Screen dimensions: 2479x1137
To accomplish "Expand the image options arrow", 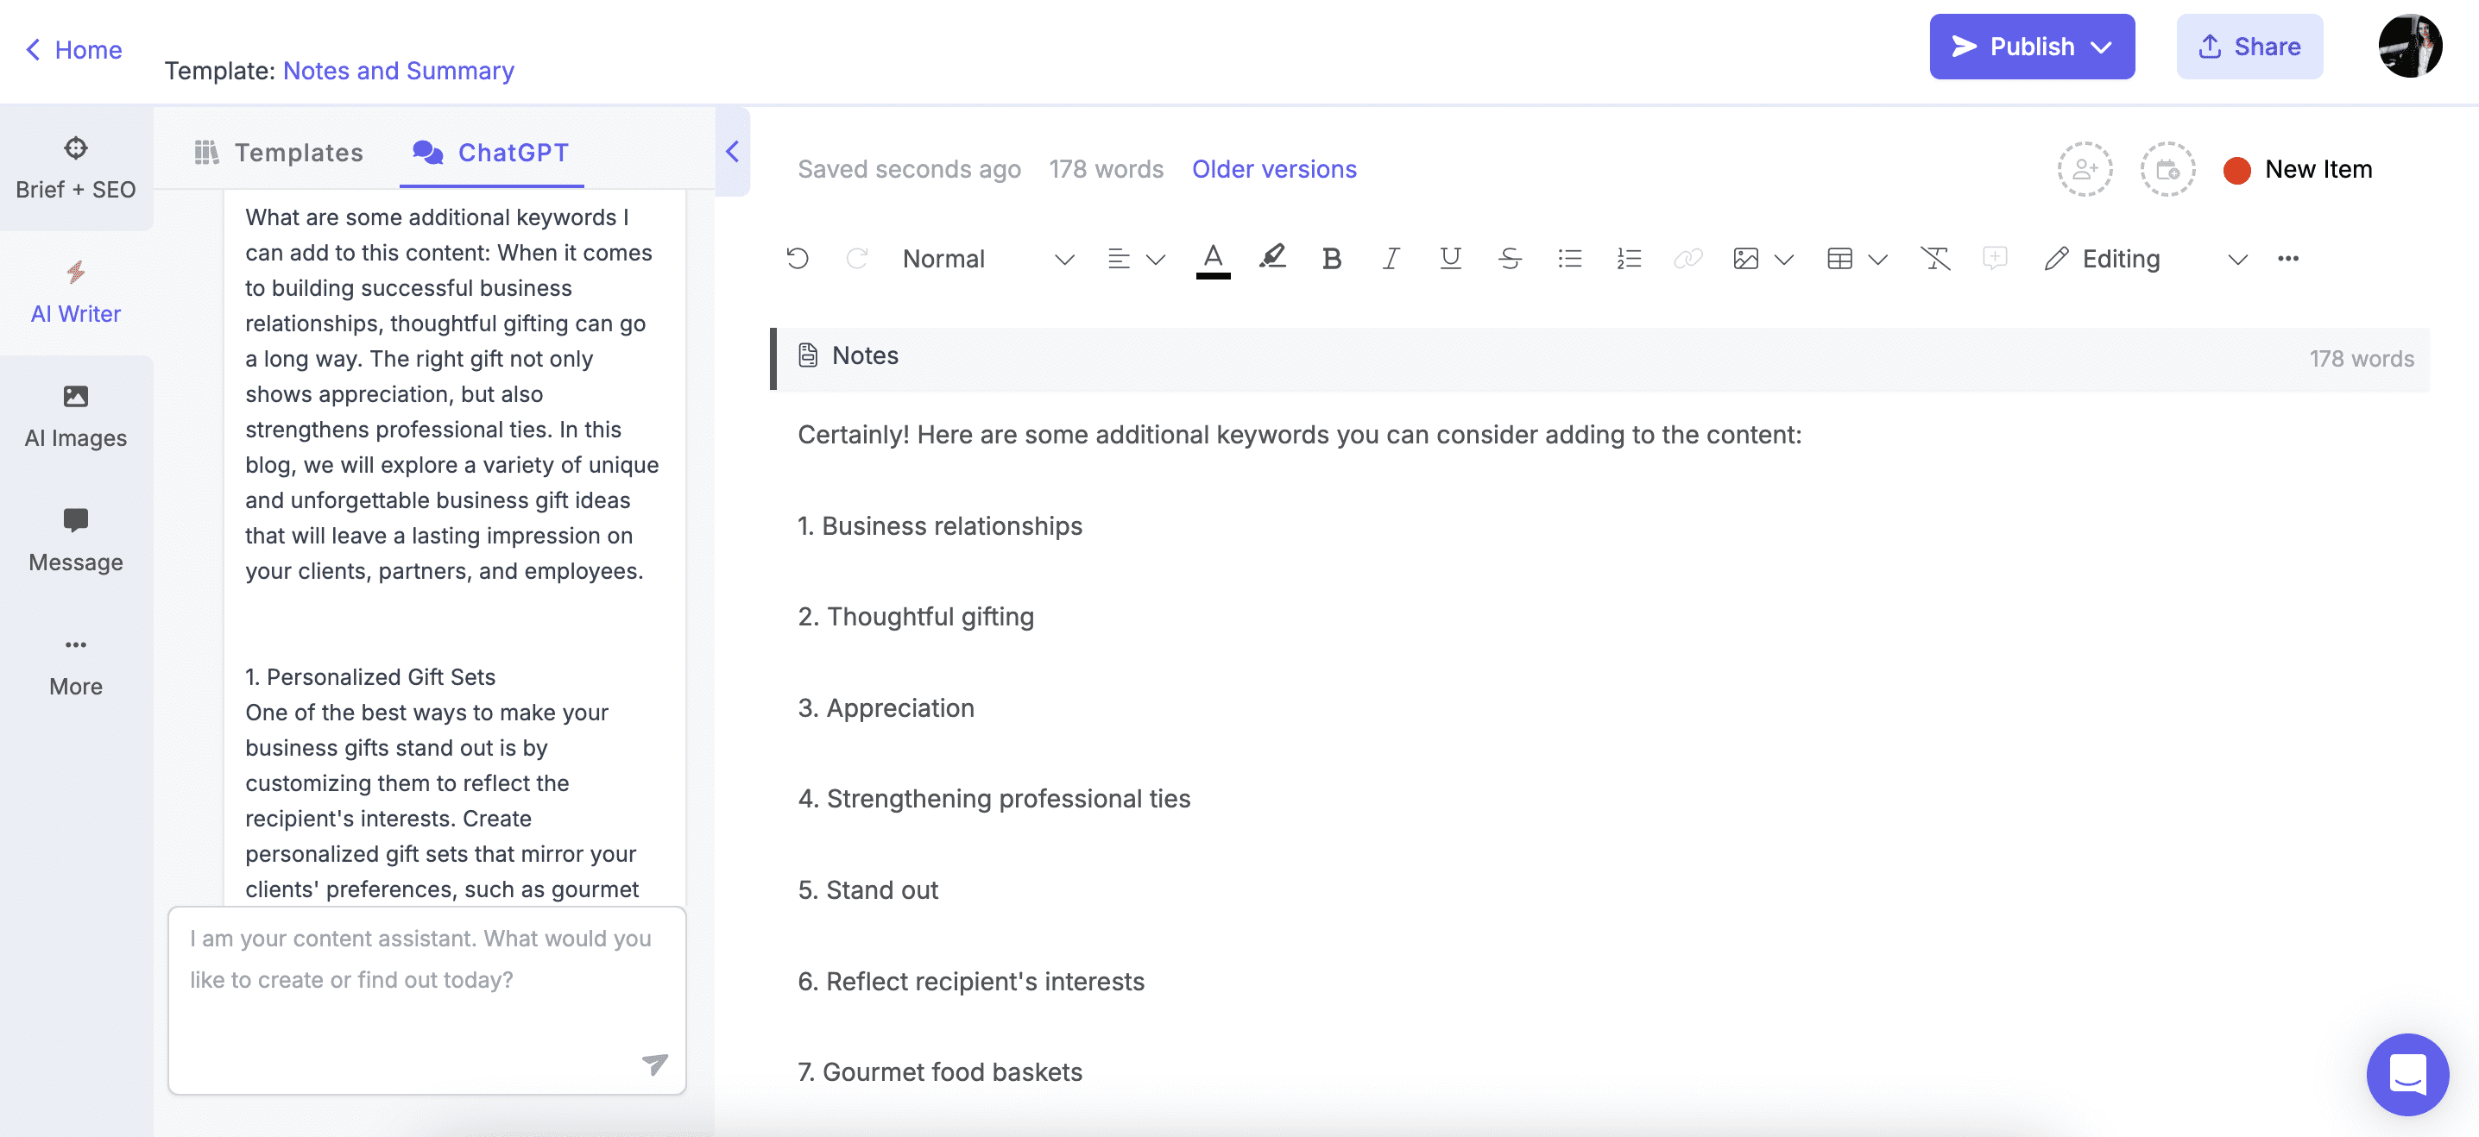I will [1783, 260].
